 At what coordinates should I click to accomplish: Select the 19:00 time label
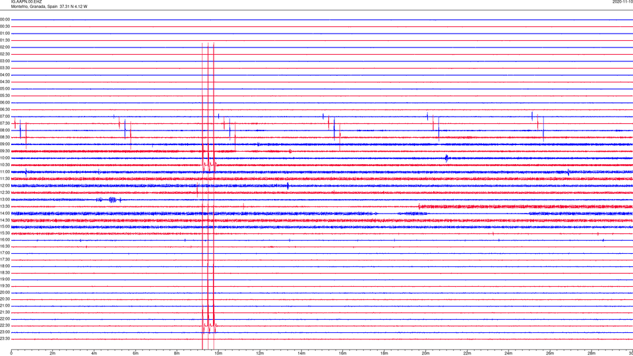pos(5,280)
